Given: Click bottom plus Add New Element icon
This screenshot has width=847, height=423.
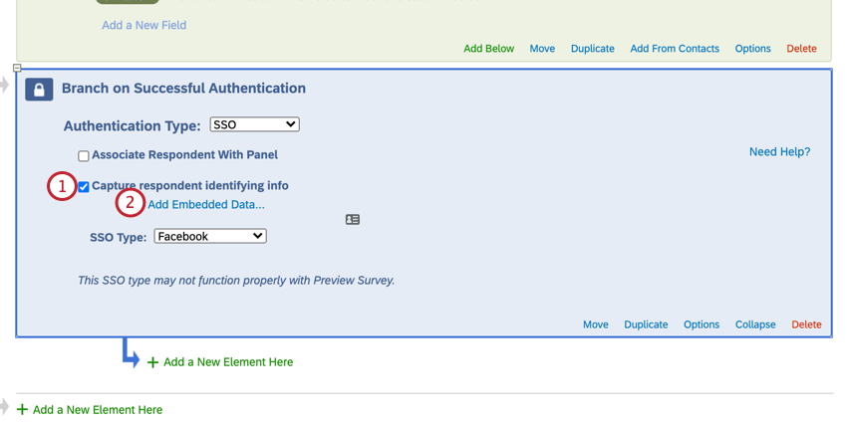Looking at the screenshot, I should pos(22,409).
